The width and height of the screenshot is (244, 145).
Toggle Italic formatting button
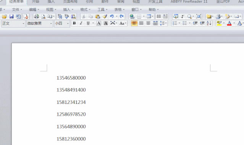pos(81,23)
